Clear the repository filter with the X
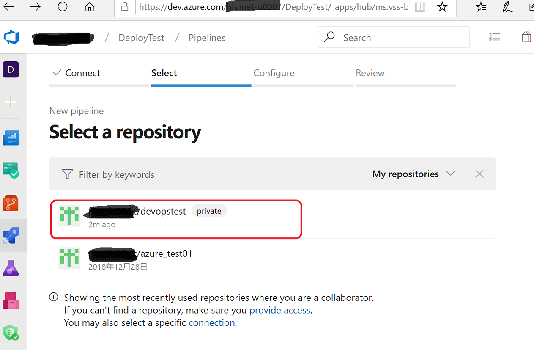This screenshot has width=534, height=350. 479,174
